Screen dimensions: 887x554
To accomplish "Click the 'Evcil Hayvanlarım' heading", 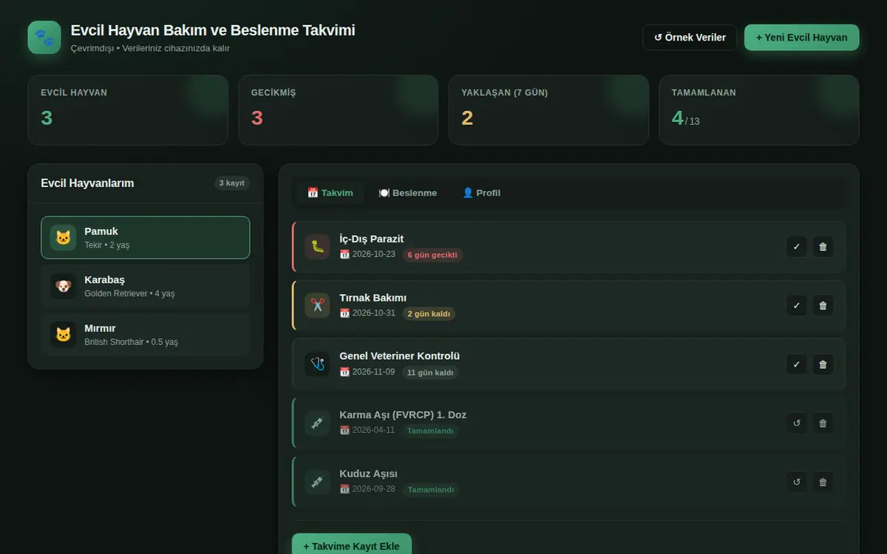I will (87, 183).
